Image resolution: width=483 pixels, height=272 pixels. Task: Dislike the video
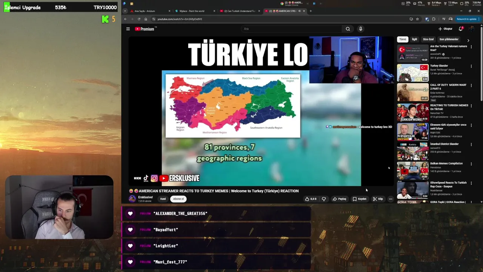[x=323, y=199]
